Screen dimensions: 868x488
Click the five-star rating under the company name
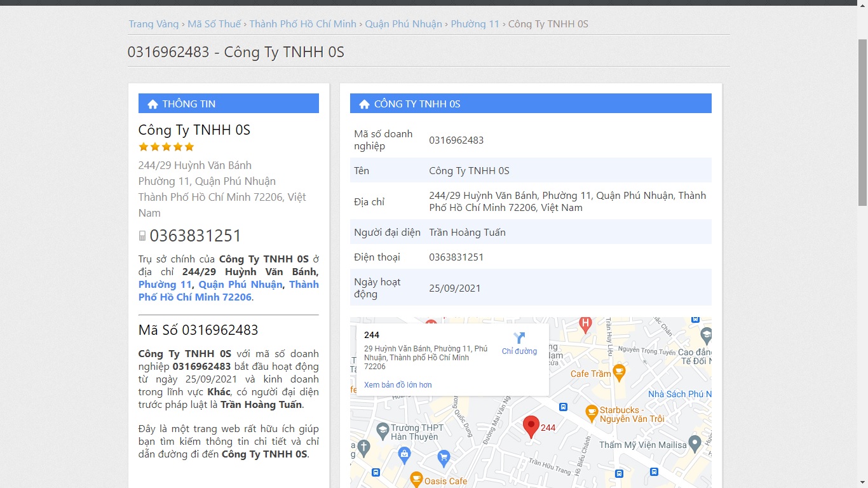pos(166,147)
